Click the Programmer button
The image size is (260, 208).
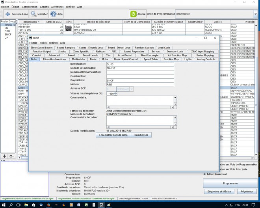click(230, 183)
